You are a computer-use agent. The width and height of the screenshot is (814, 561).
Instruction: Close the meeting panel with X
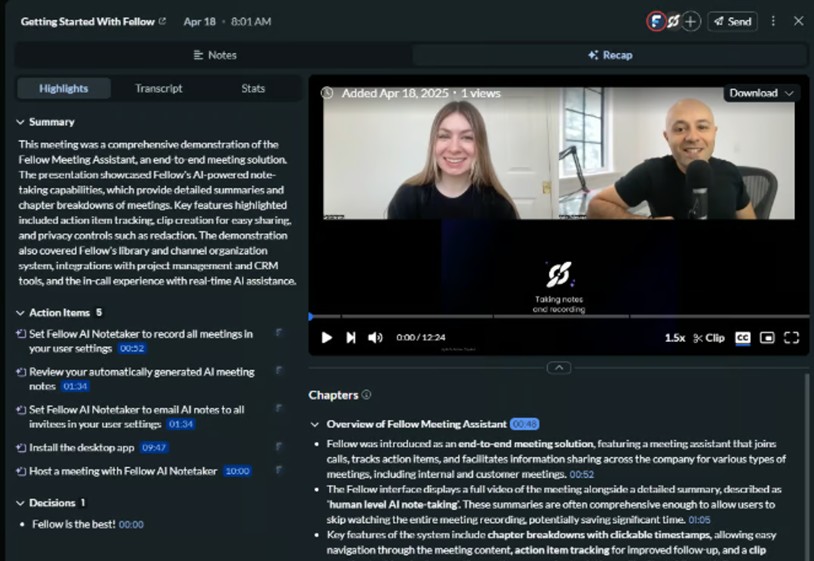tap(798, 22)
